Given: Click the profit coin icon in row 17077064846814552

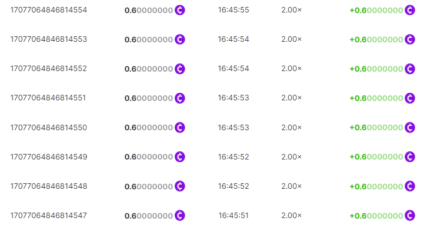Looking at the screenshot, I should coord(410,69).
